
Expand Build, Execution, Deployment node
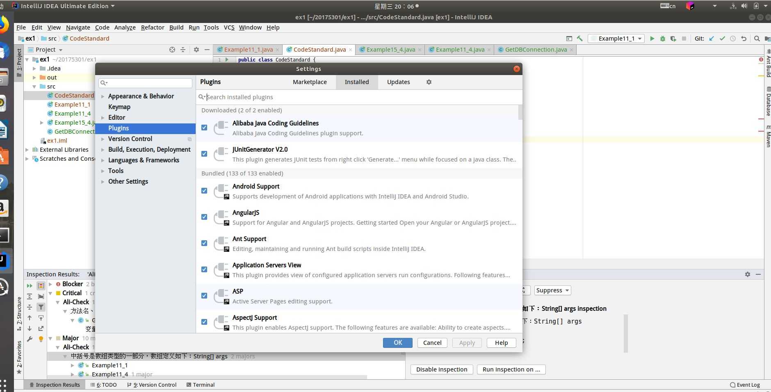point(103,150)
